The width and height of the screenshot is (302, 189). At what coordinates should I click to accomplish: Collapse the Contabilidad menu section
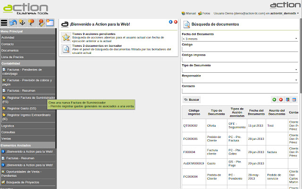click(x=28, y=63)
